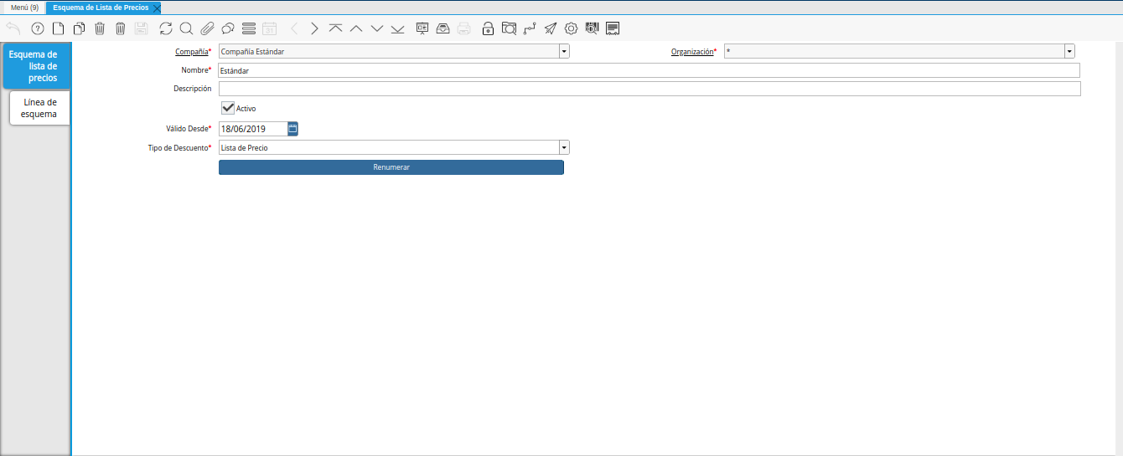
Task: Click the Lista de Precio value text
Action: pyautogui.click(x=244, y=147)
